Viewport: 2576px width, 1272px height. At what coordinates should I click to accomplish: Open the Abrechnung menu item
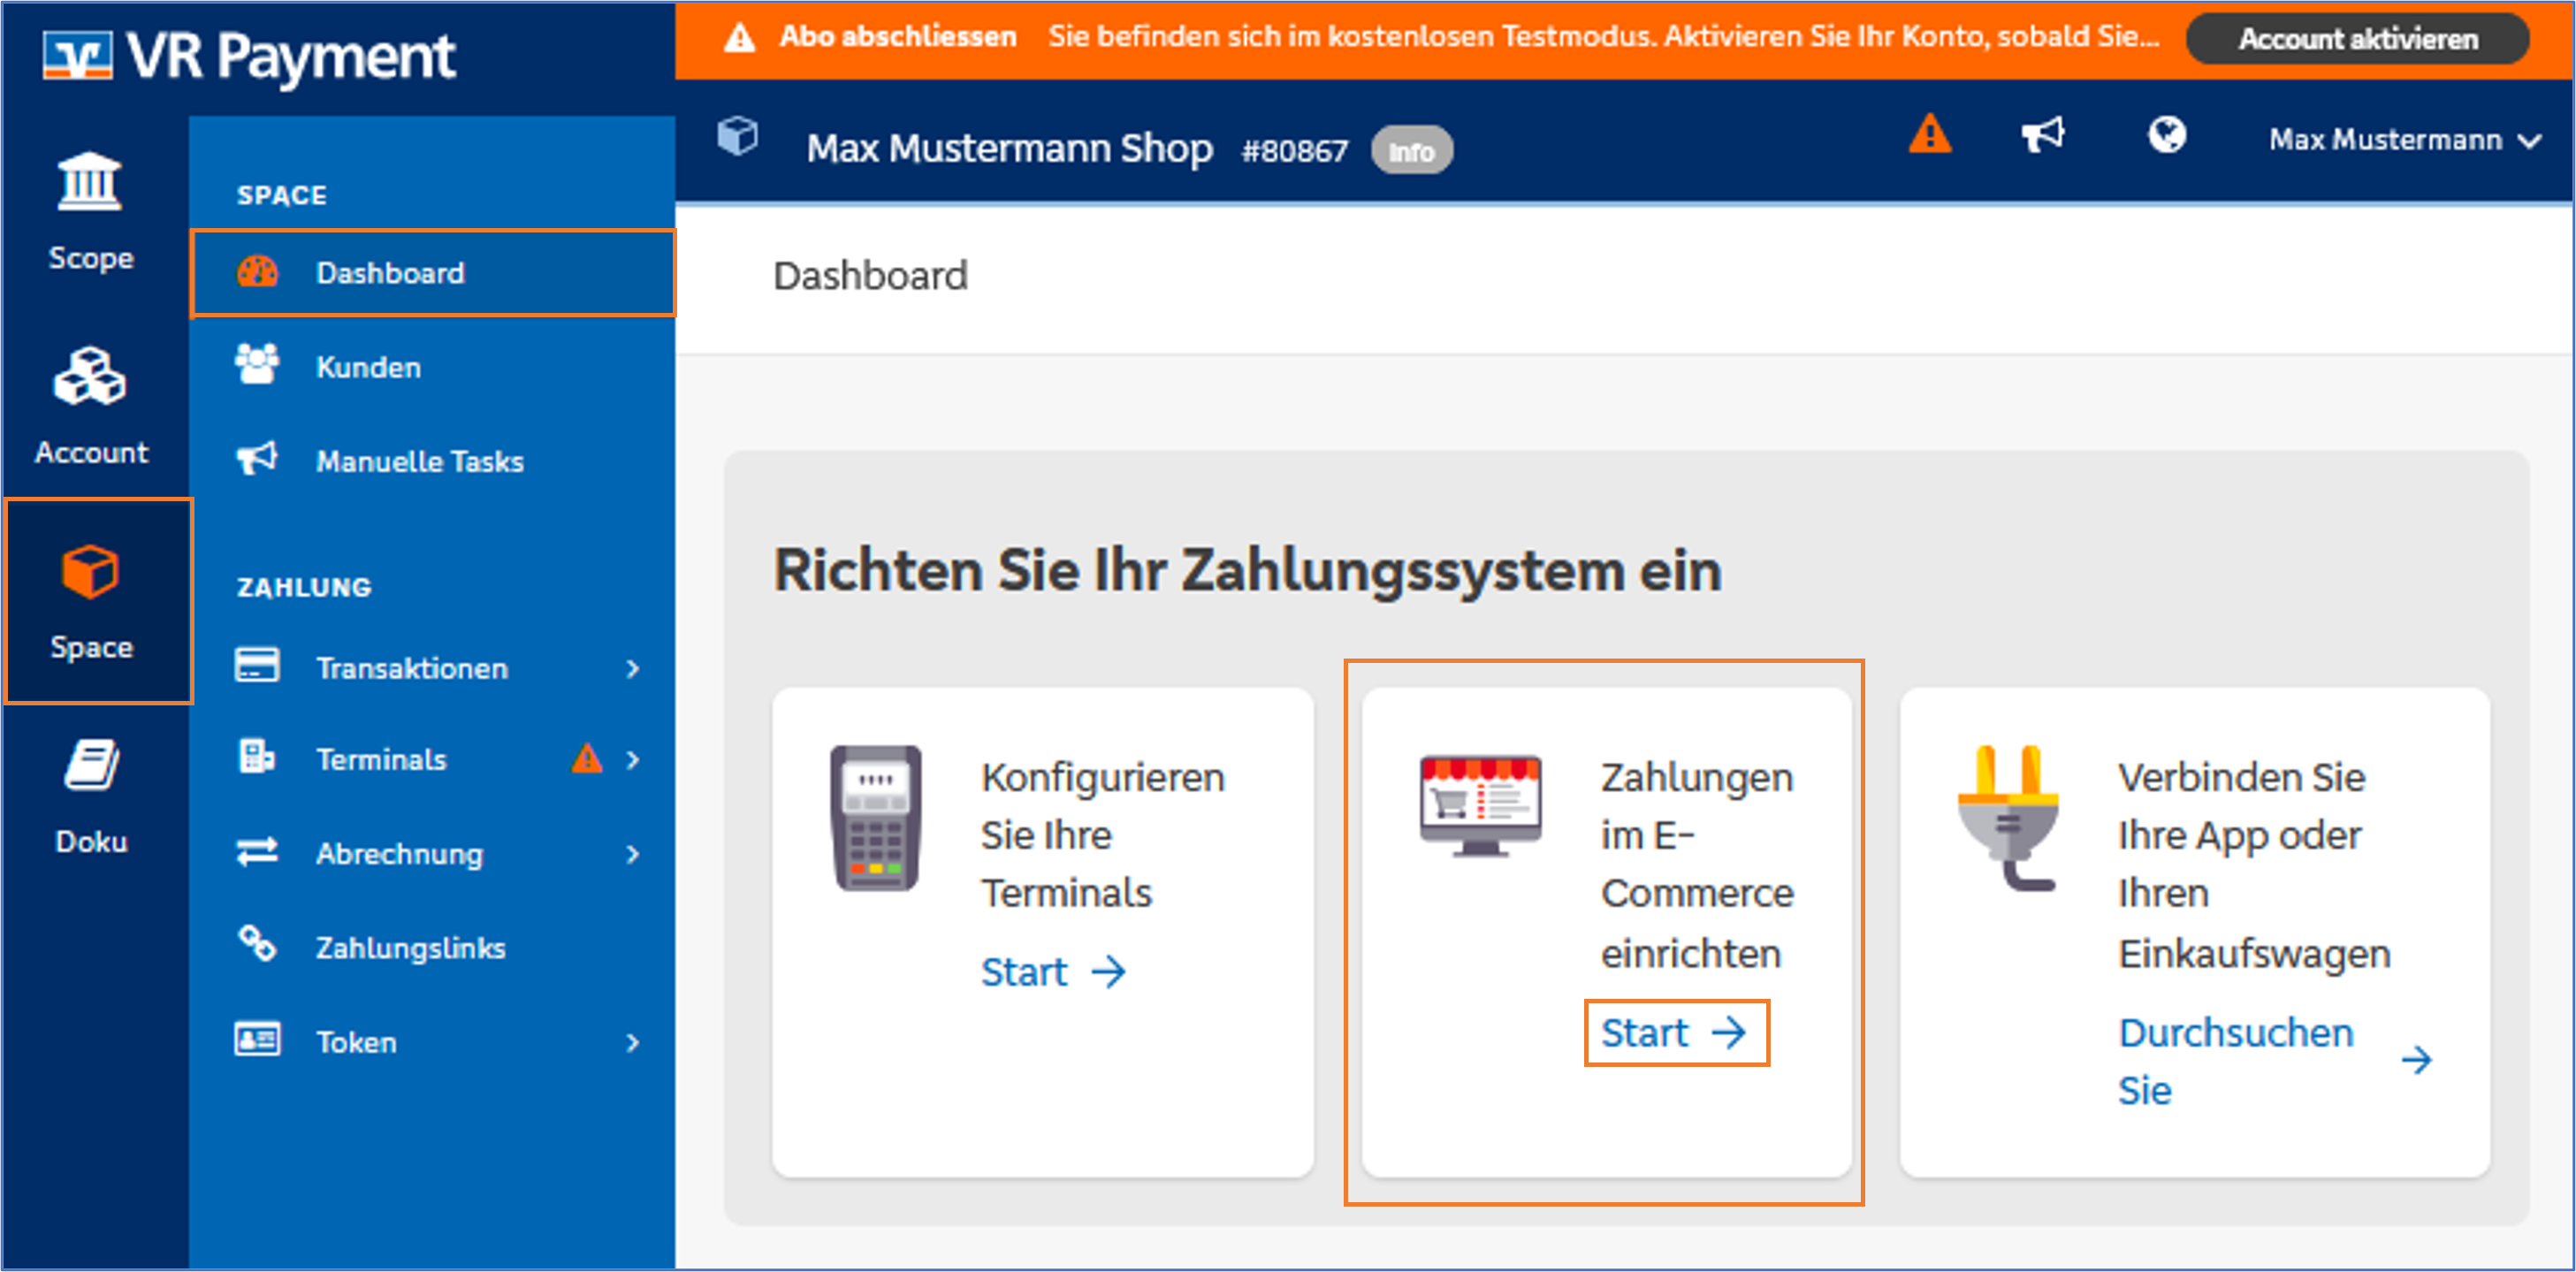(432, 853)
